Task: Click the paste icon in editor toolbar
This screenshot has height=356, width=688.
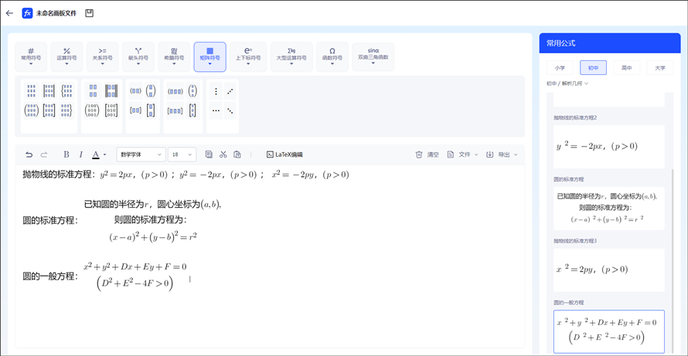Action: click(237, 154)
